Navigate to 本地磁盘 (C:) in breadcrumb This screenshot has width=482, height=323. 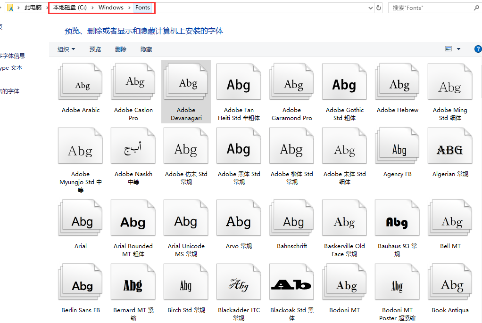coord(70,8)
